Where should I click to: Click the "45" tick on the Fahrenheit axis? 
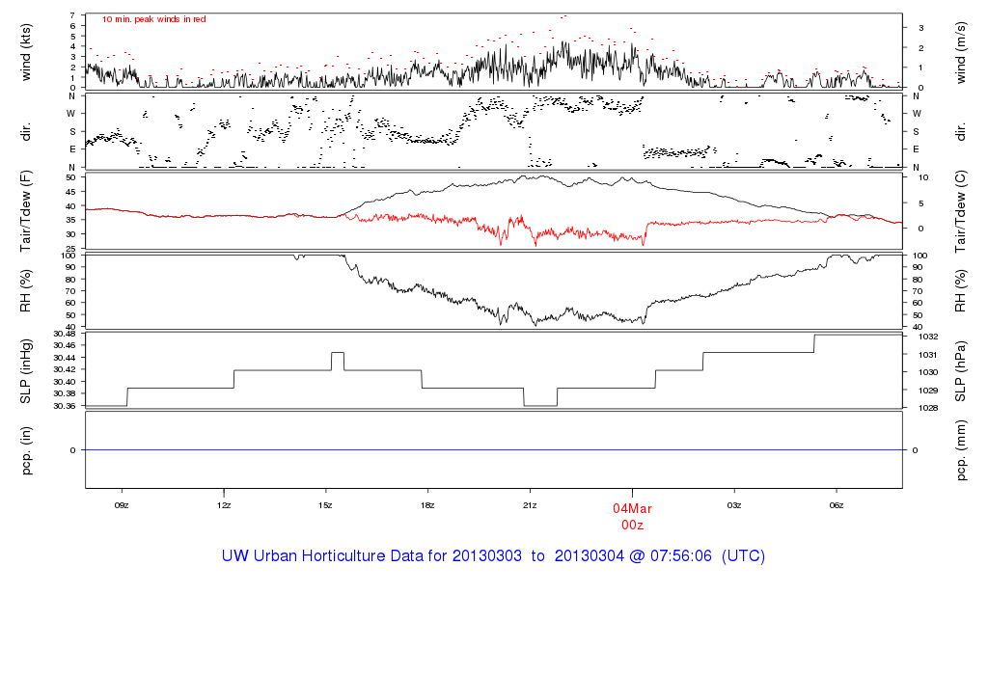pyautogui.click(x=70, y=192)
